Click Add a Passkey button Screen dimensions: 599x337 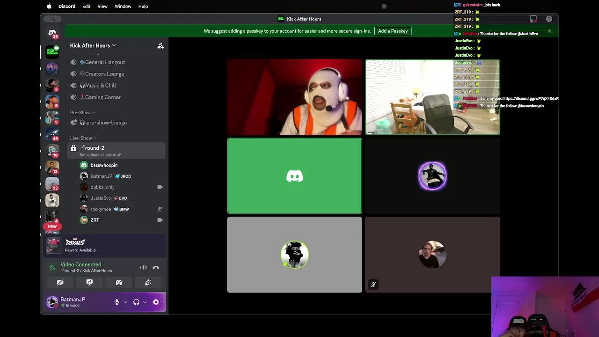(393, 31)
